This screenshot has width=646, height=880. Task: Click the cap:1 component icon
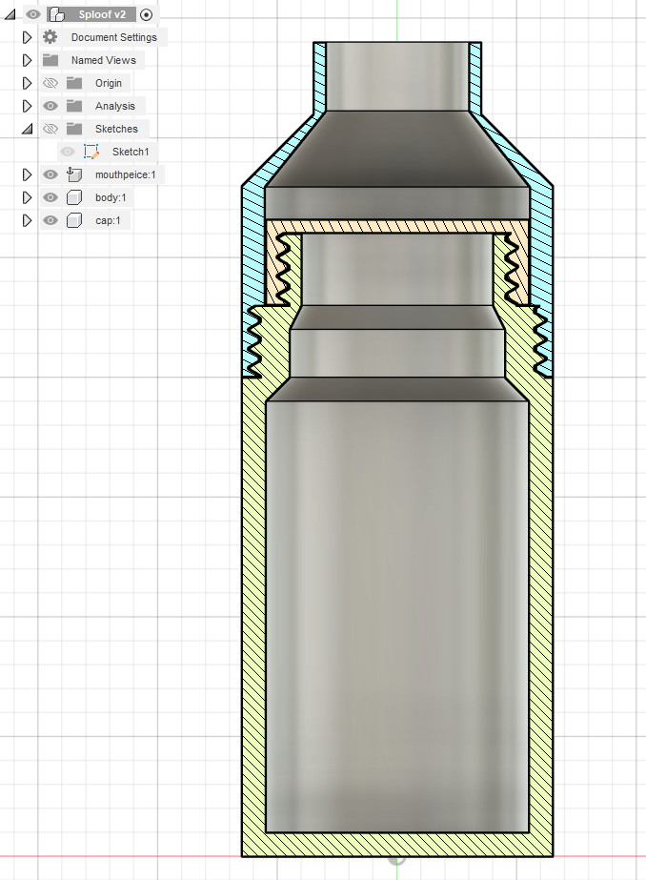[74, 220]
